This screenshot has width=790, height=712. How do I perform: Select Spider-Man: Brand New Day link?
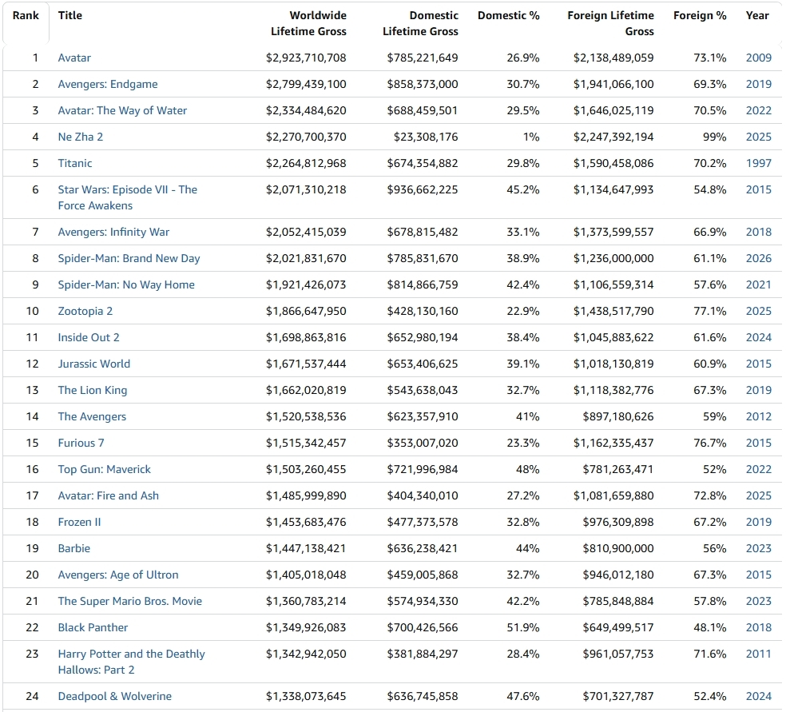[x=129, y=258]
